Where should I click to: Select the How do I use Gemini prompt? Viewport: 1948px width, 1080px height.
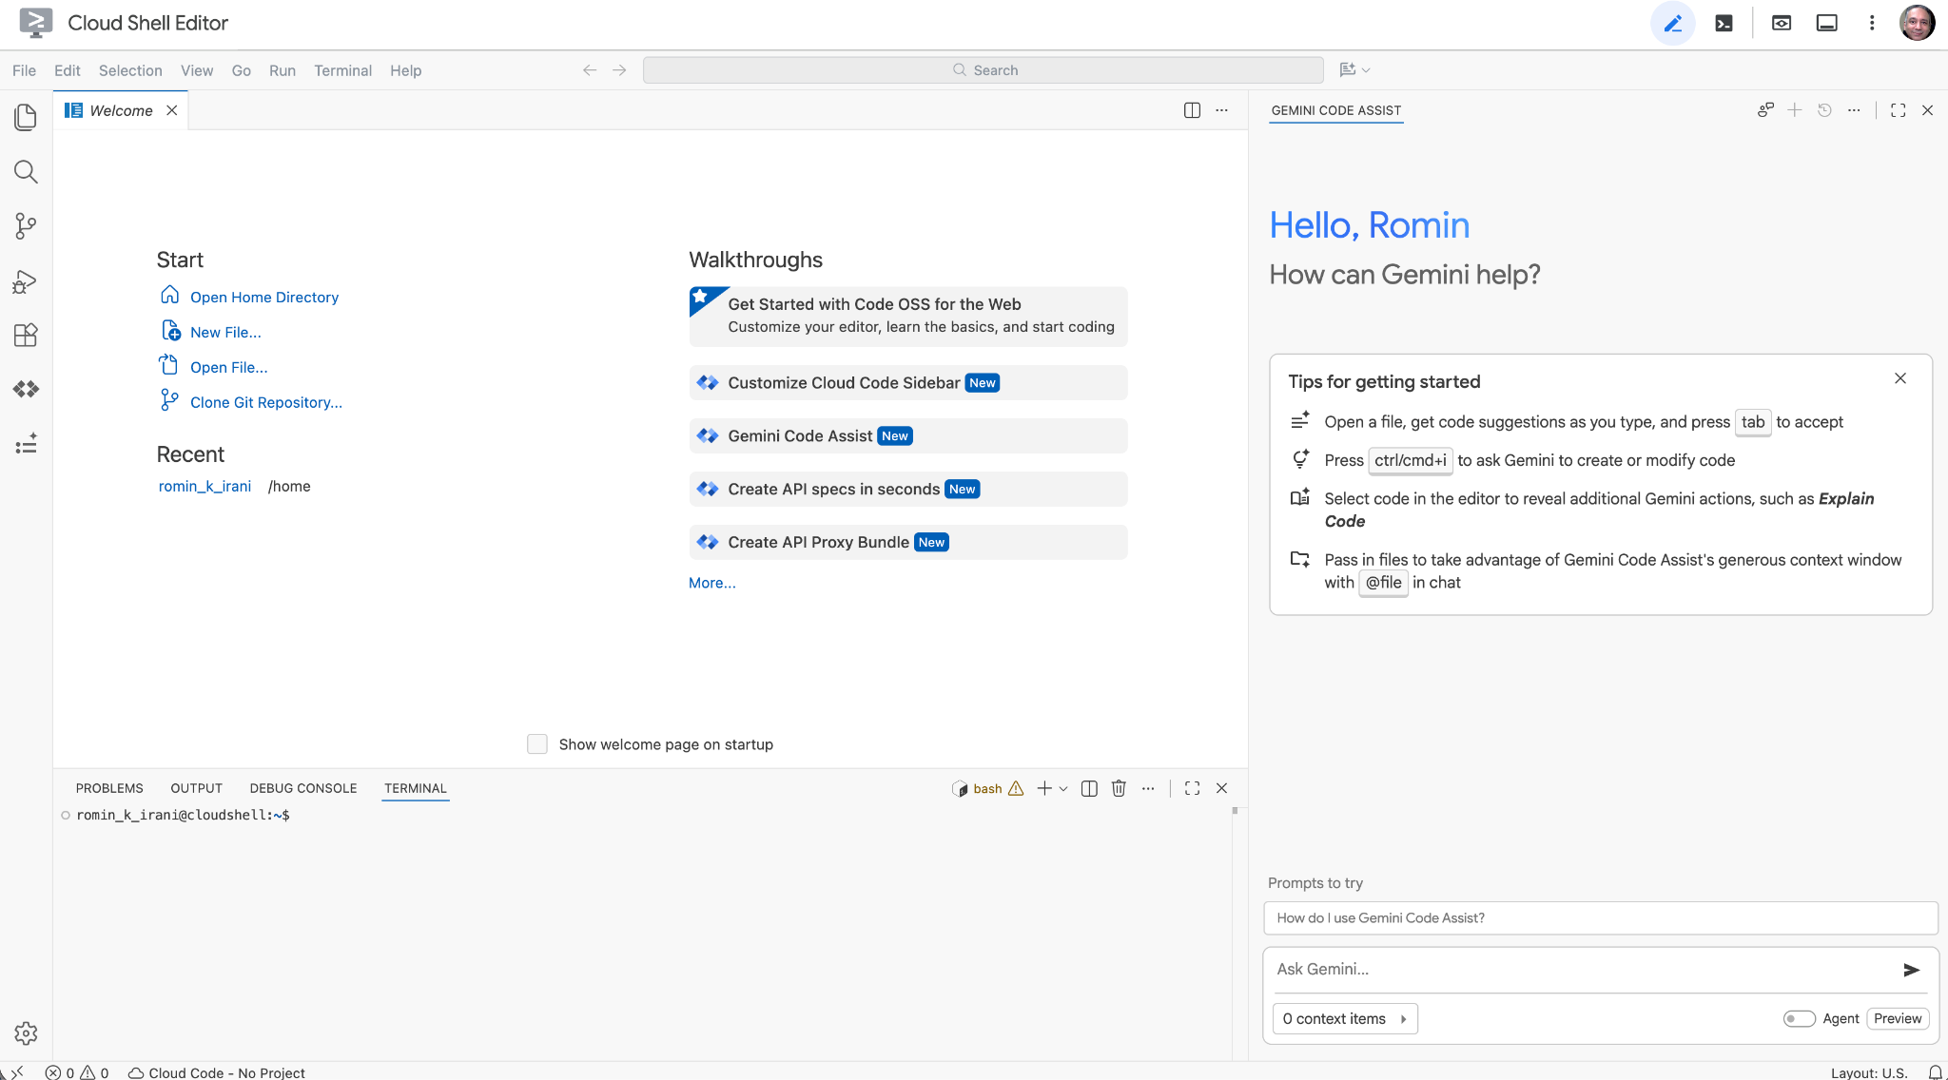coord(1601,918)
